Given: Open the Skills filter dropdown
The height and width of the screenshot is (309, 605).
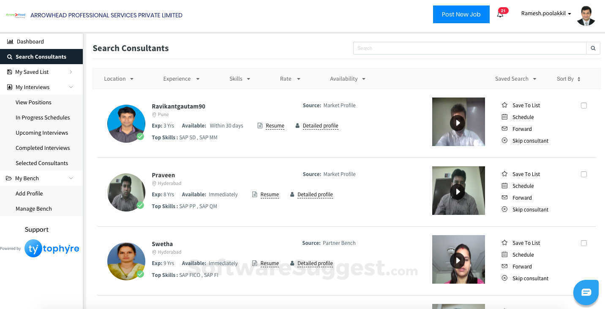Looking at the screenshot, I should point(240,79).
